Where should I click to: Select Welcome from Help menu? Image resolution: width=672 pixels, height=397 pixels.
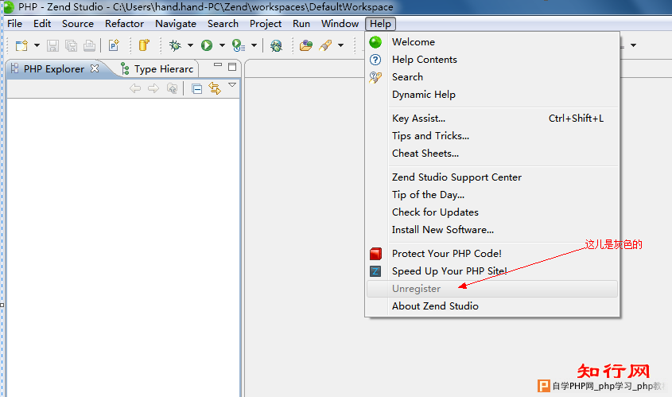[x=492, y=42]
